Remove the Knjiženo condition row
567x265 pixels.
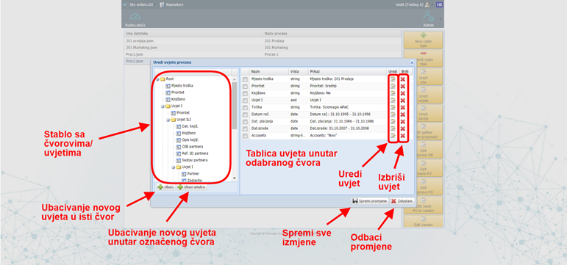(402, 93)
